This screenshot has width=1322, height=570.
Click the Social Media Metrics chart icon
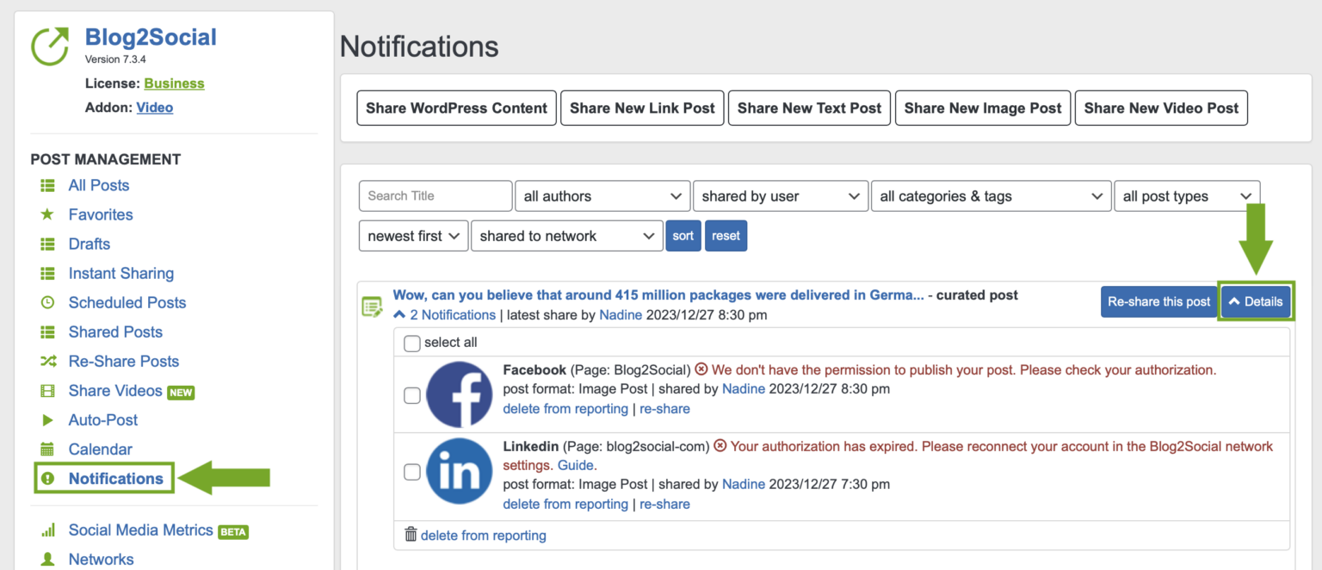coord(48,530)
